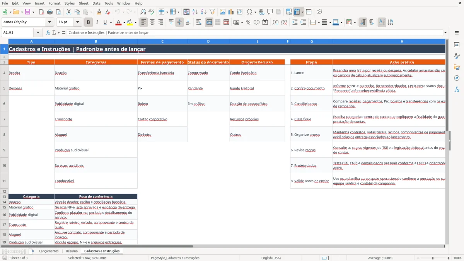Select the Cadastros e Instruções sheet tab
The height and width of the screenshot is (261, 464).
[x=102, y=251]
